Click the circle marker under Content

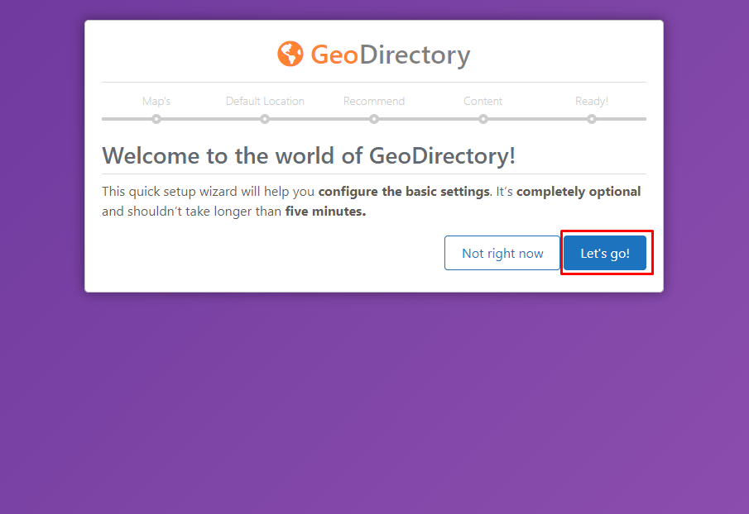[x=483, y=119]
